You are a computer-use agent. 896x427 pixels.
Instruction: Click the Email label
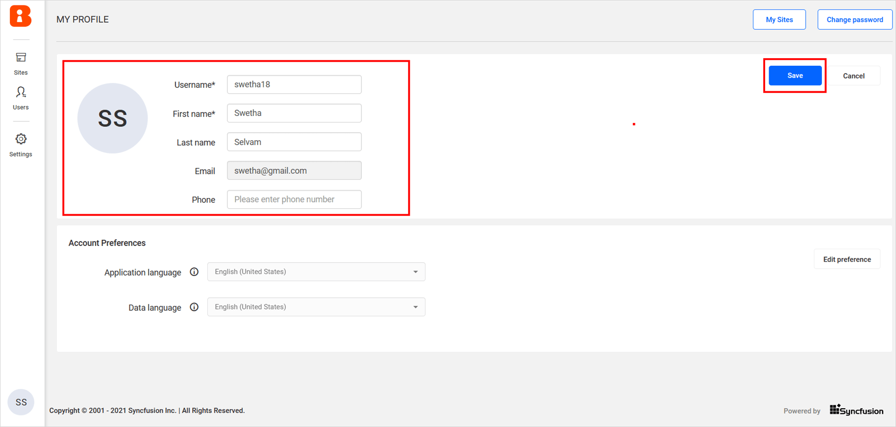point(205,171)
